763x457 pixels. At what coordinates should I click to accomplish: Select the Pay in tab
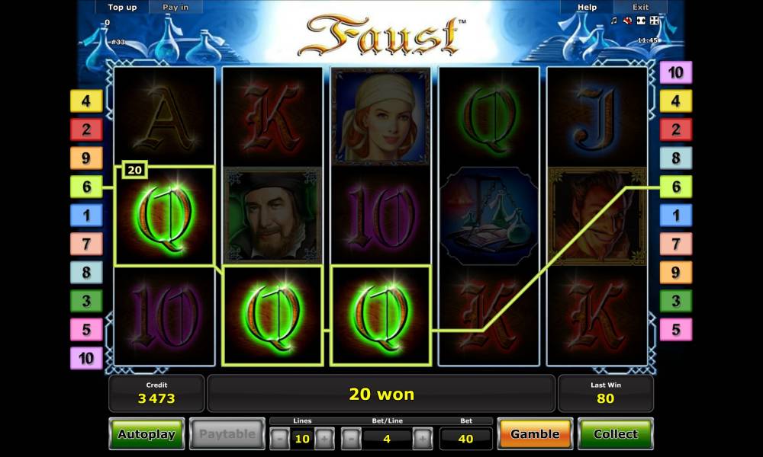coord(175,8)
